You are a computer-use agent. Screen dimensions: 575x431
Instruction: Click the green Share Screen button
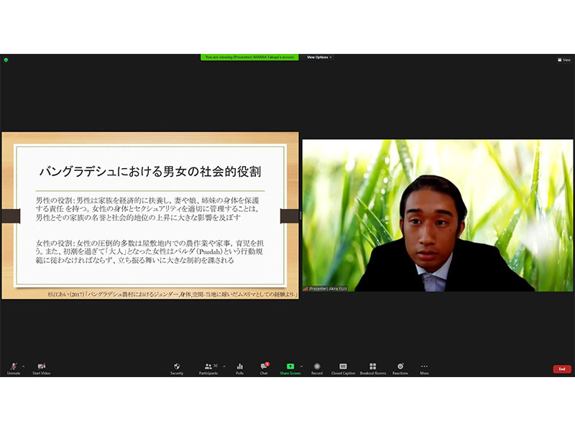pos(290,368)
